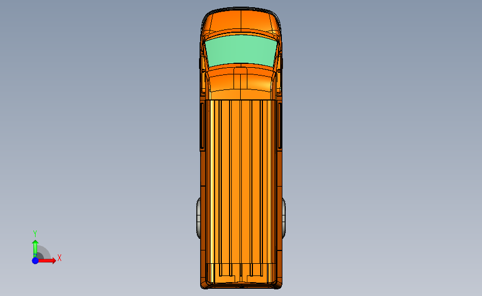
Task: Select the green windshield of the van model
Action: 241,51
